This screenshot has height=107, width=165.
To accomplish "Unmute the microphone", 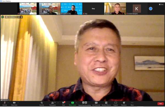I will click(x=5, y=103).
